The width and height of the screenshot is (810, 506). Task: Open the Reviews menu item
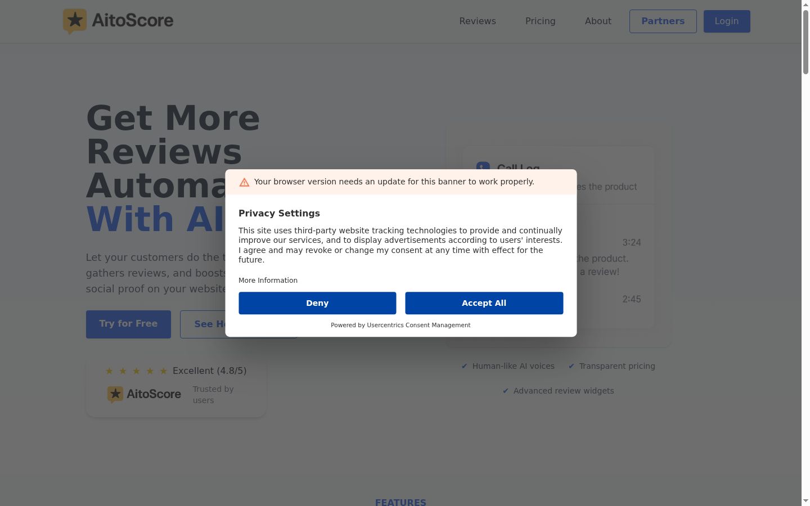[x=478, y=21]
